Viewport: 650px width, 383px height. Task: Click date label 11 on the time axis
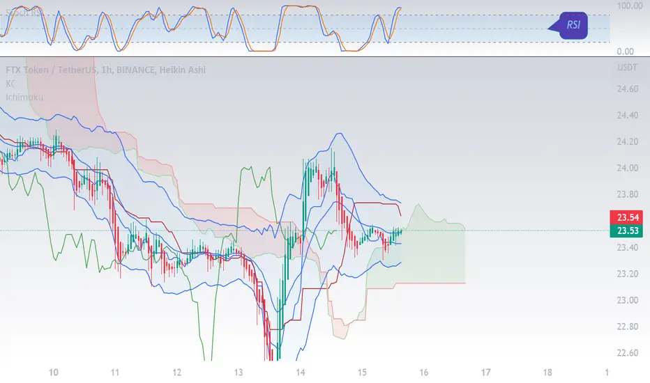[115, 373]
